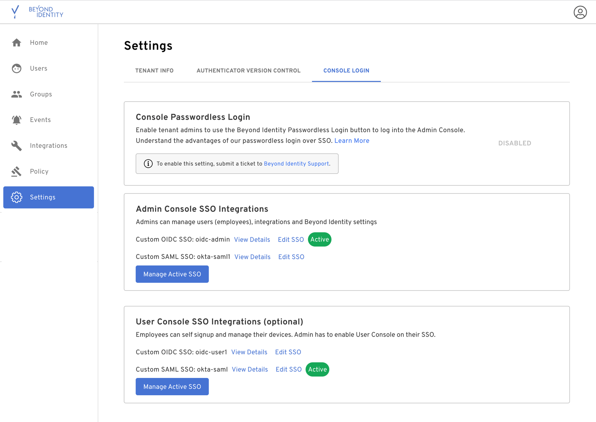
Task: Click the Events bell icon
Action: coord(16,120)
